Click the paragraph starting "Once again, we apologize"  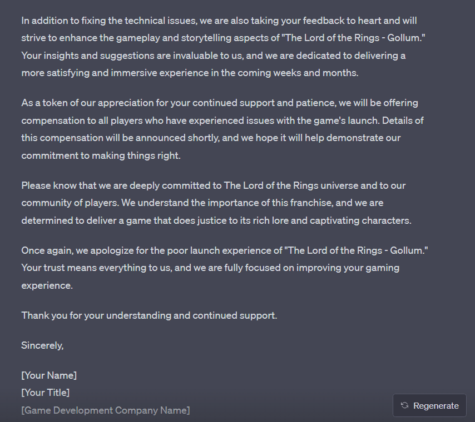pos(225,268)
